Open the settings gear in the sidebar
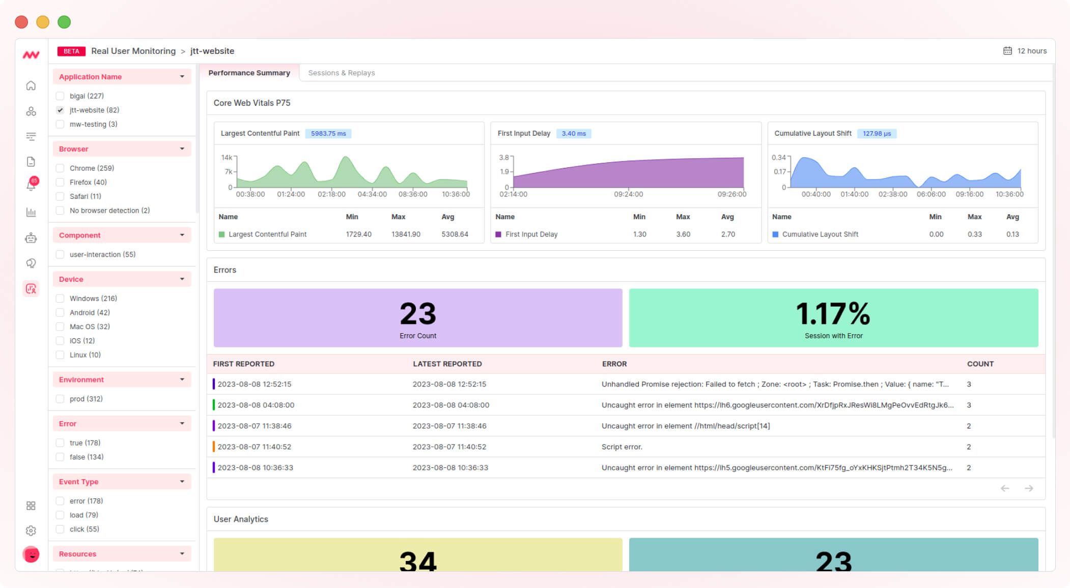This screenshot has width=1070, height=588. (31, 531)
